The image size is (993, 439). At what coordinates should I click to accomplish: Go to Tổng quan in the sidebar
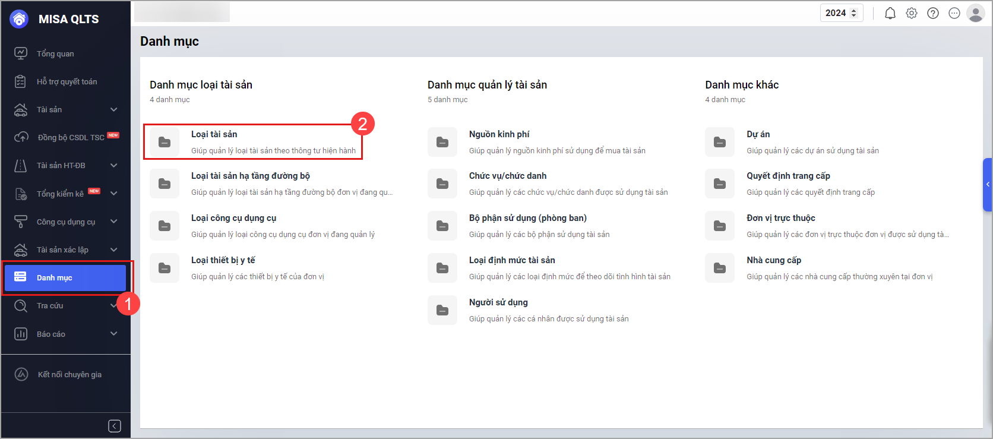(65, 53)
